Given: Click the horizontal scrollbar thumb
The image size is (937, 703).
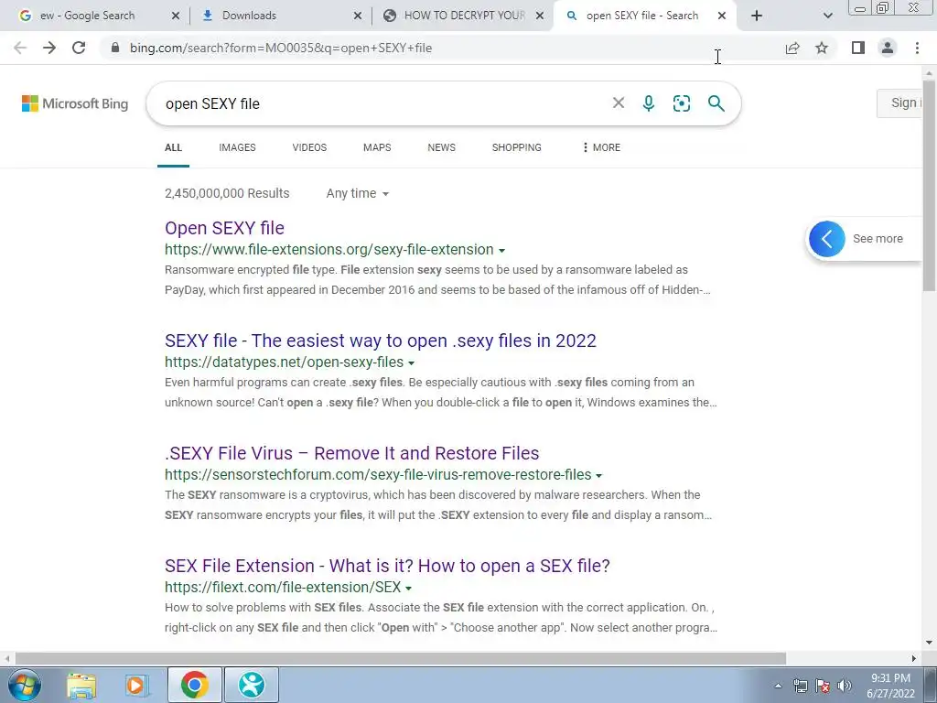Looking at the screenshot, I should (401, 658).
